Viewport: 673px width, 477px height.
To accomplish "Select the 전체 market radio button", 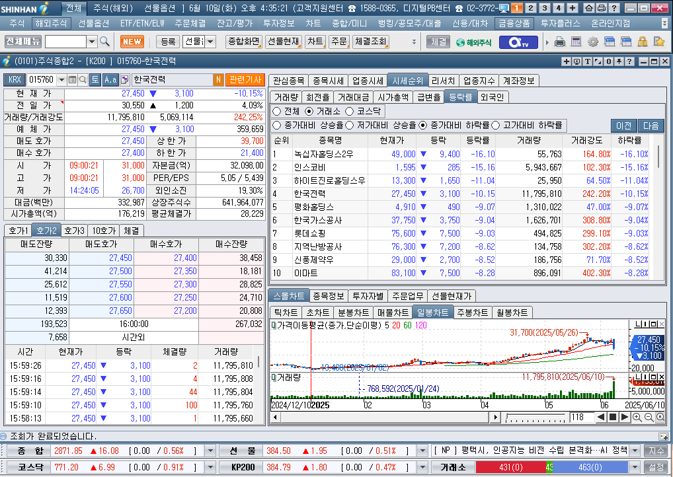I will coord(277,112).
